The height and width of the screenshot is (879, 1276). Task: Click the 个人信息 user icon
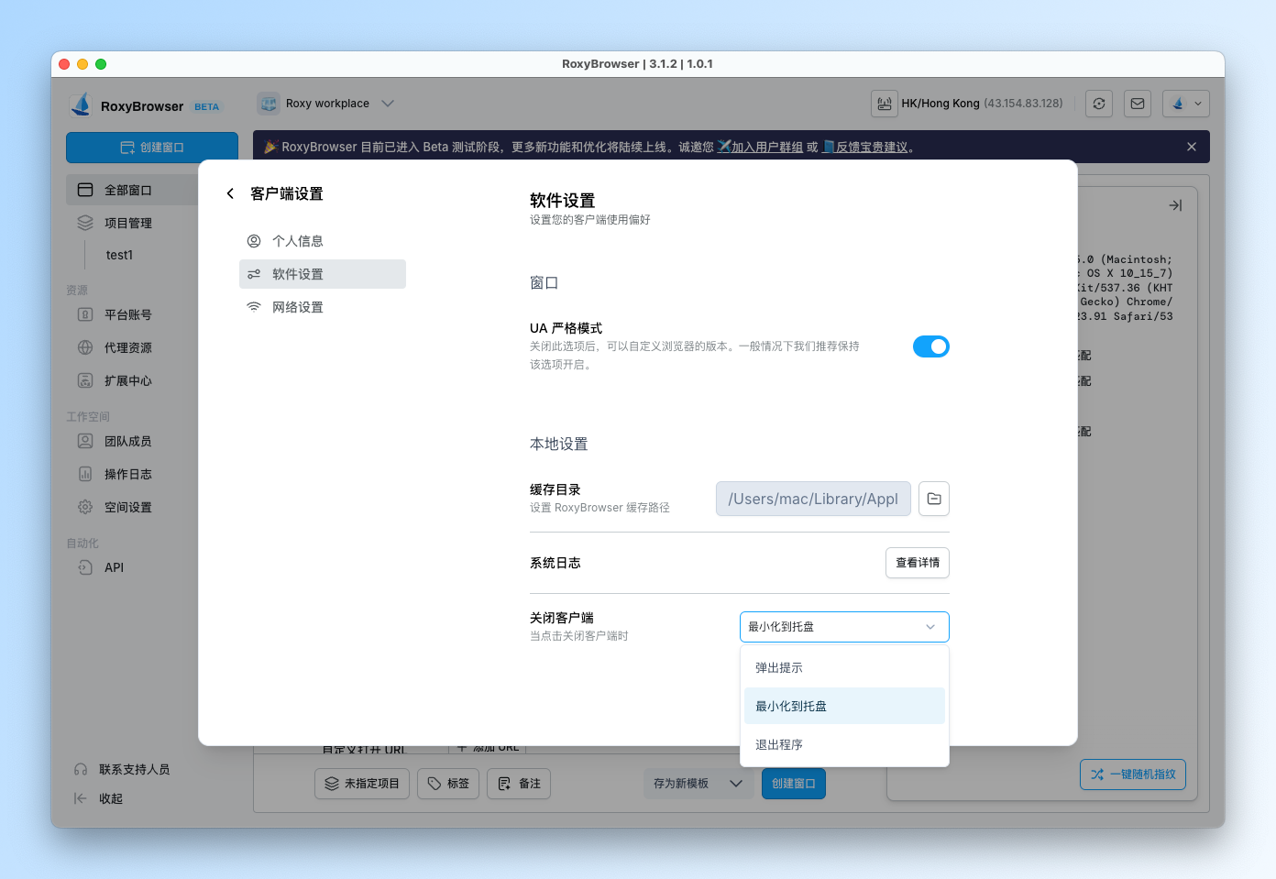click(254, 241)
